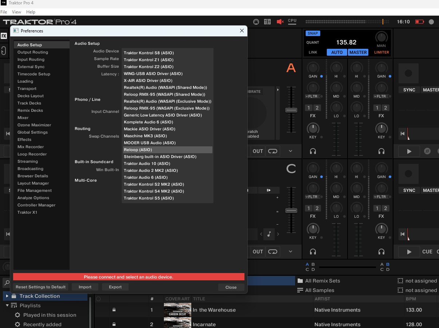Toggle the SNAP button

[x=313, y=33]
